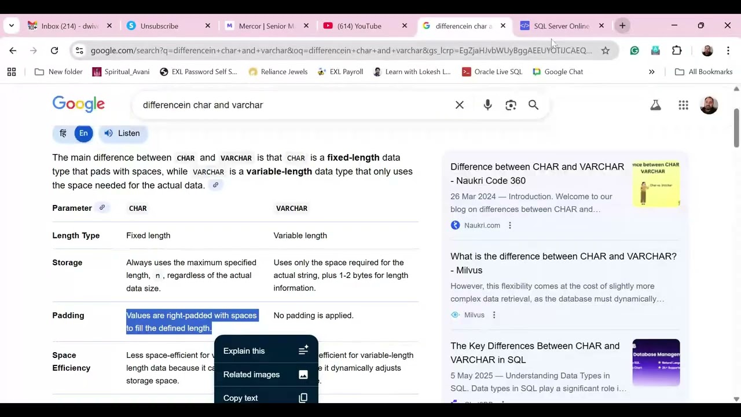
Task: Go back to previous page
Action: pyautogui.click(x=13, y=50)
